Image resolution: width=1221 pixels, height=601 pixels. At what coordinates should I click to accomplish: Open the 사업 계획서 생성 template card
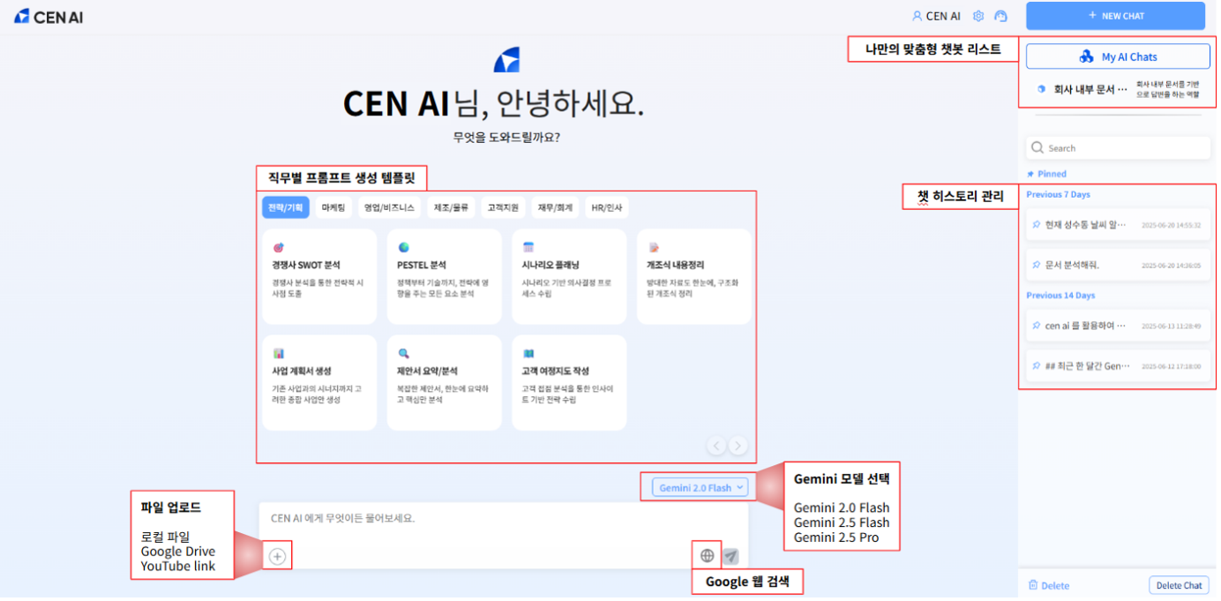319,383
